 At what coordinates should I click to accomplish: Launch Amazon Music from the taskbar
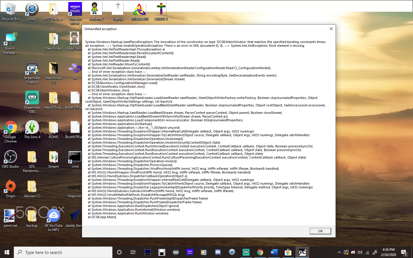tap(190, 252)
